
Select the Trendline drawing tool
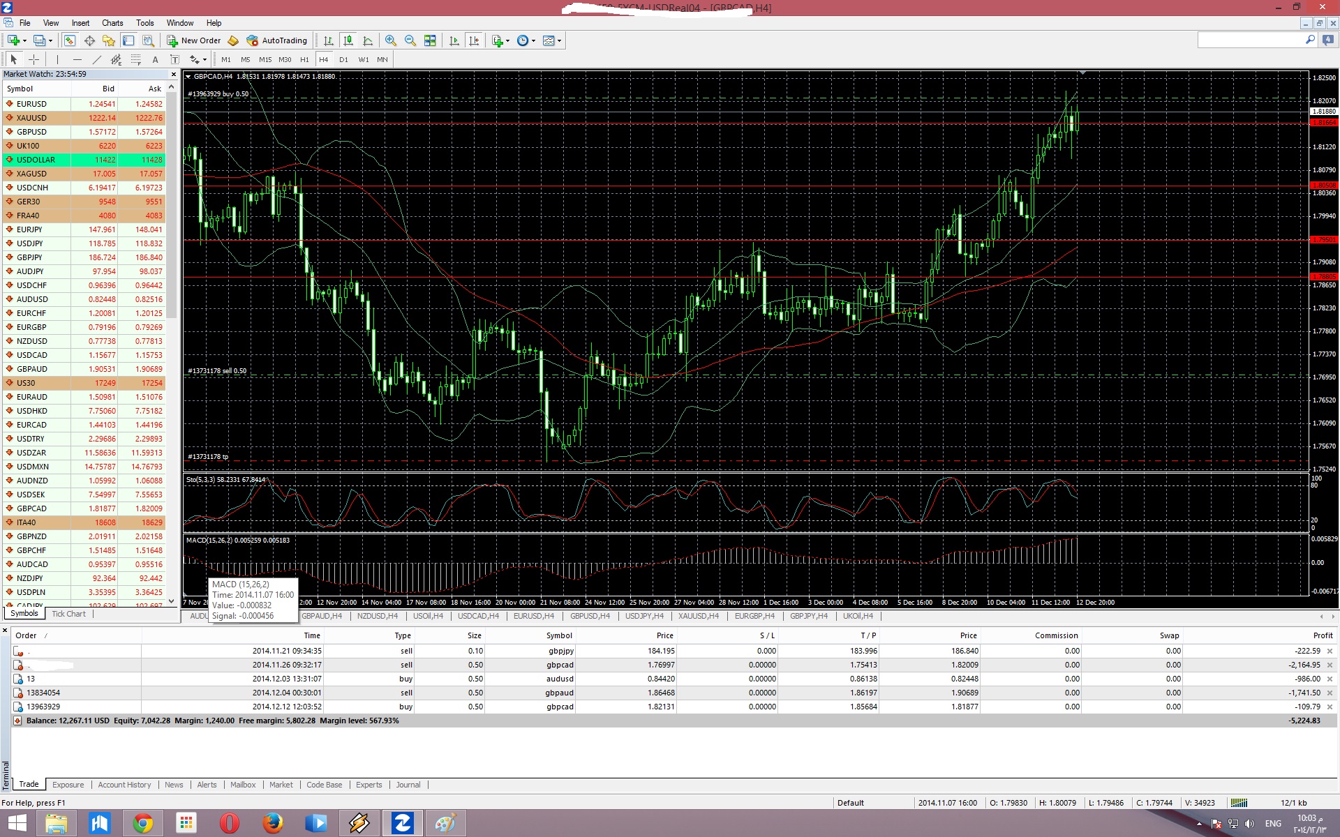pos(96,59)
